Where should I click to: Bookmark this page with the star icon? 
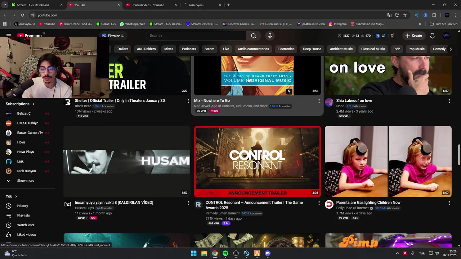click(x=405, y=15)
